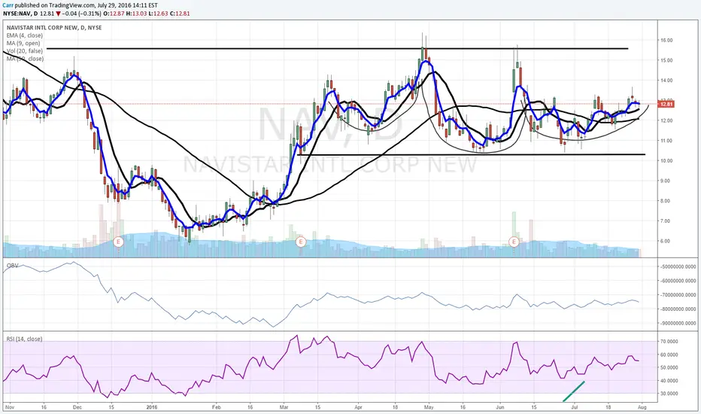Click the 'NAVISTAR INTL CORP NEW, D, NYSE' title
Image resolution: width=701 pixels, height=414 pixels.
click(x=54, y=27)
